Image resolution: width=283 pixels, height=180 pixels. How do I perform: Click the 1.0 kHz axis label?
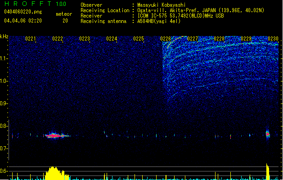pyautogui.click(x=4, y=81)
